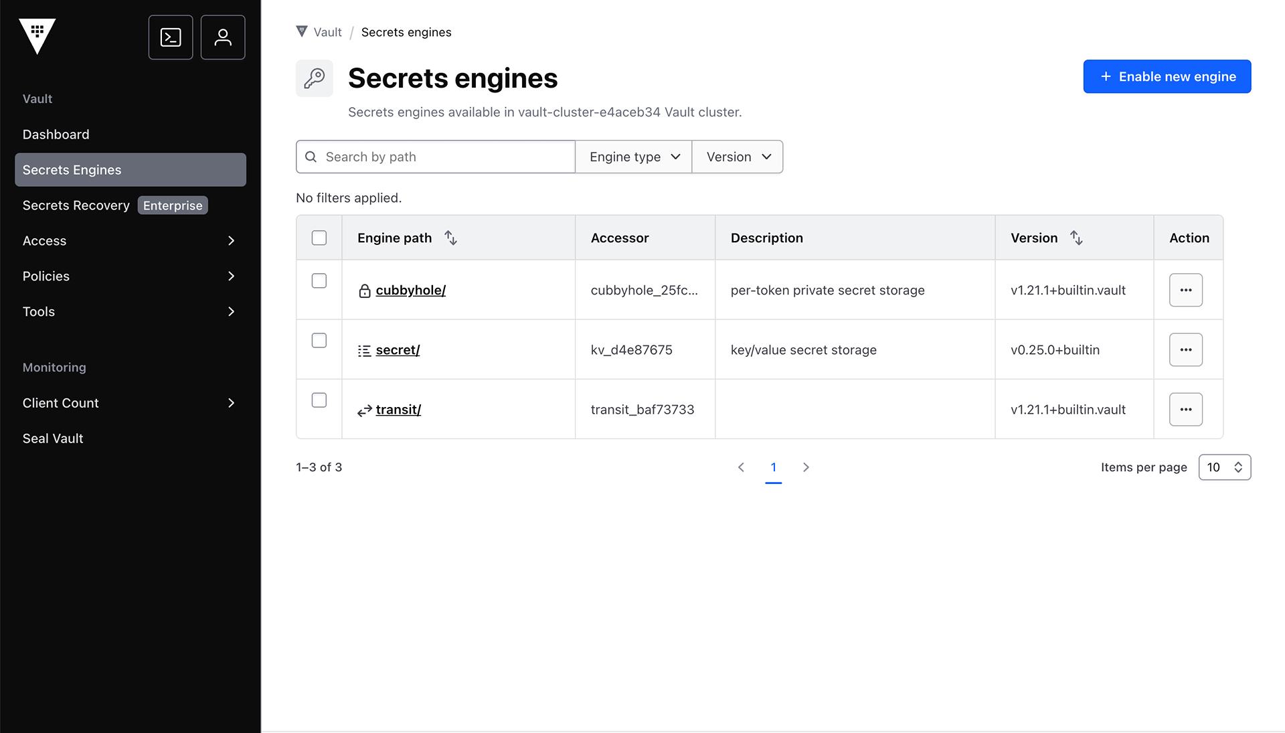Check the select-all checkbox in table header
Screen dimensions: 1285x733
(319, 238)
